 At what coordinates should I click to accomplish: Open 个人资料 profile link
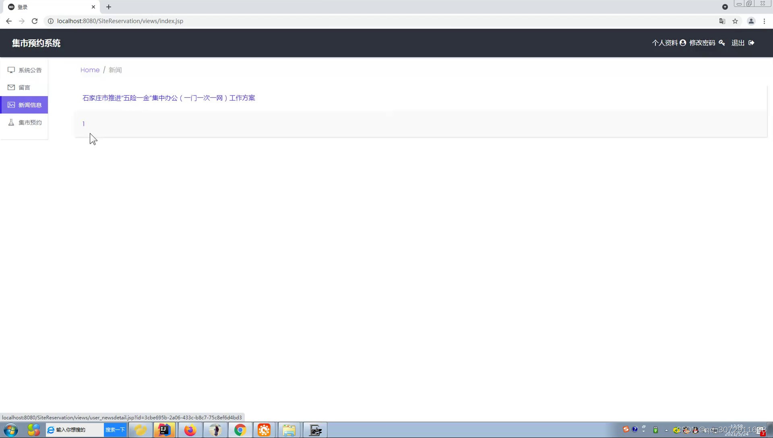point(665,43)
